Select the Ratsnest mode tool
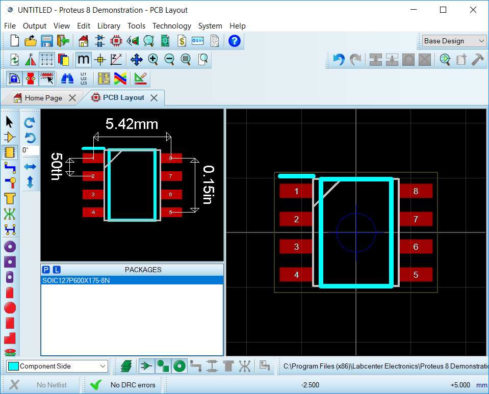The image size is (489, 394). pos(9,214)
